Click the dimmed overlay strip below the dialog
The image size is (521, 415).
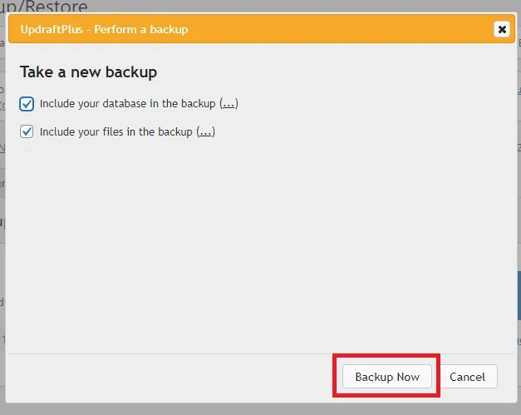tap(261, 410)
